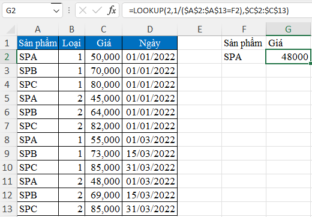Image resolution: width=312 pixels, height=217 pixels.
Task: Click date cell 31/03/2022 in row 13
Action: point(150,209)
